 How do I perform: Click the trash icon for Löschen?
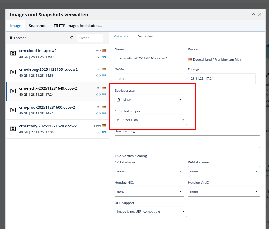click(x=11, y=38)
